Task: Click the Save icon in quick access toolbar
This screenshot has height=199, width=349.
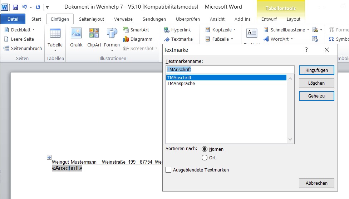Action: click(x=15, y=7)
